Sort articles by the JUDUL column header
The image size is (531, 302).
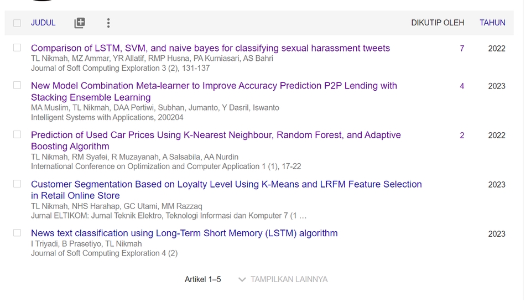43,23
